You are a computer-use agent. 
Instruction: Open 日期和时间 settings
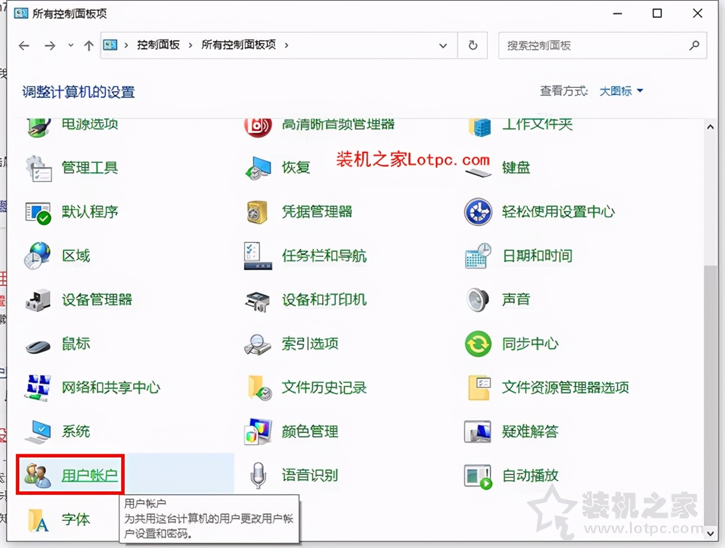pos(537,255)
